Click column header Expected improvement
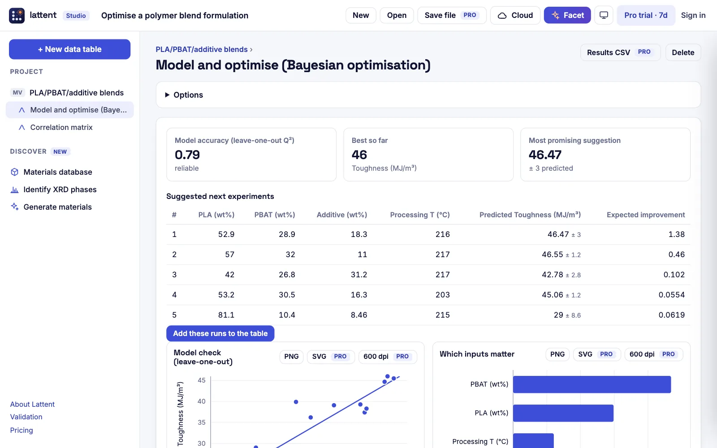 tap(646, 215)
